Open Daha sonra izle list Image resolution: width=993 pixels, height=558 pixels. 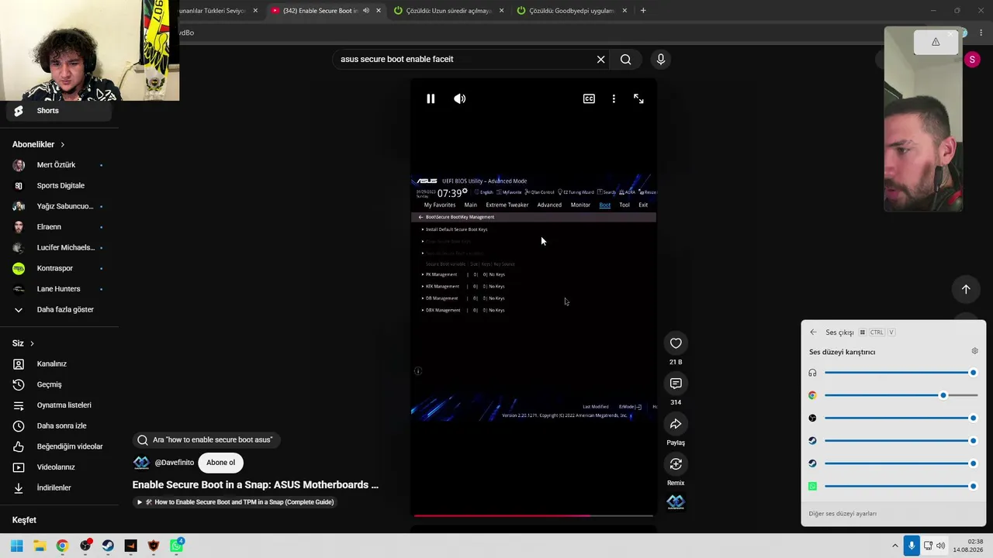click(x=60, y=425)
